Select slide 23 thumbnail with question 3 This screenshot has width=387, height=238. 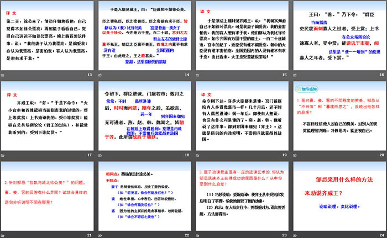[x=242, y=196]
